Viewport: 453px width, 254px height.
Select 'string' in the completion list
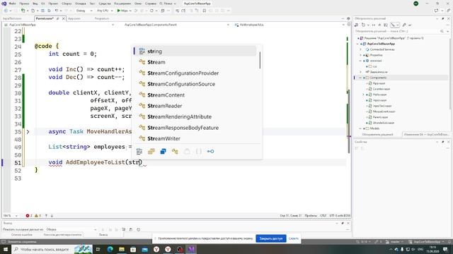tap(195, 52)
